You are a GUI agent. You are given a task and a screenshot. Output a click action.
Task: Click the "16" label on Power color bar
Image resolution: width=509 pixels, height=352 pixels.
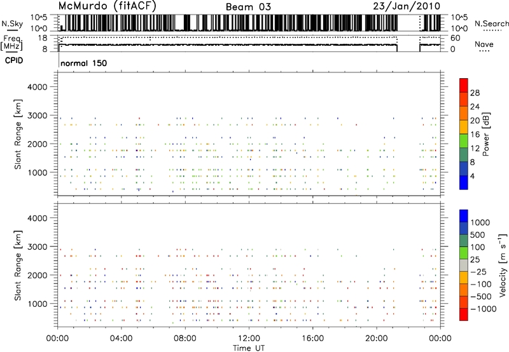pyautogui.click(x=475, y=135)
